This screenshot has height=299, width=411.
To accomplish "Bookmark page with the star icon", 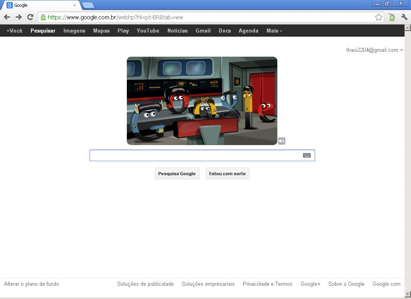I will coord(378,17).
